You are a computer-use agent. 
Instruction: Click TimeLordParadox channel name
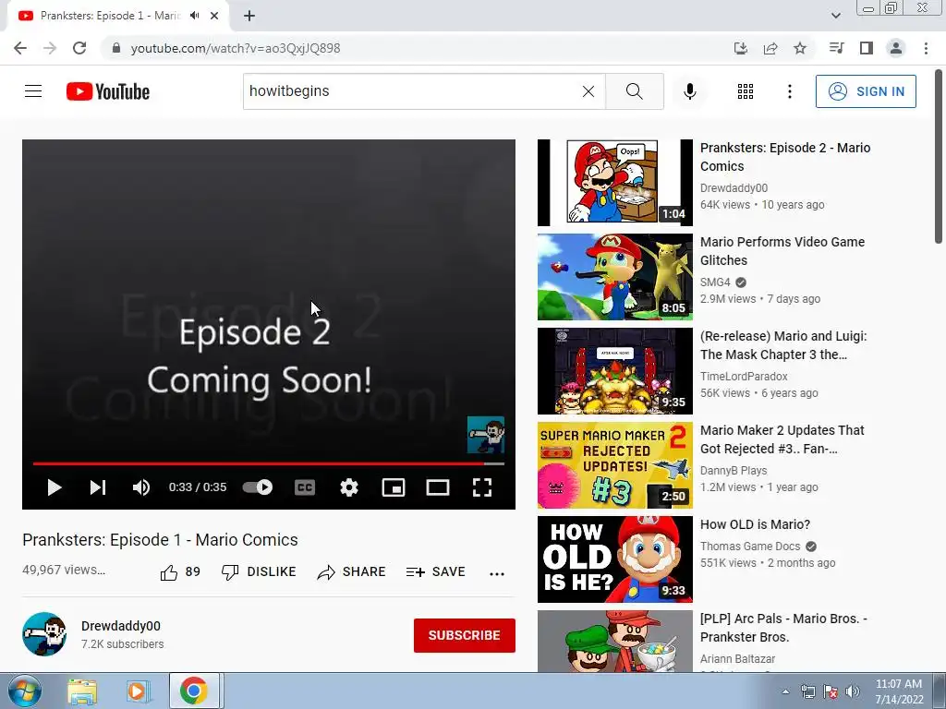[744, 377]
